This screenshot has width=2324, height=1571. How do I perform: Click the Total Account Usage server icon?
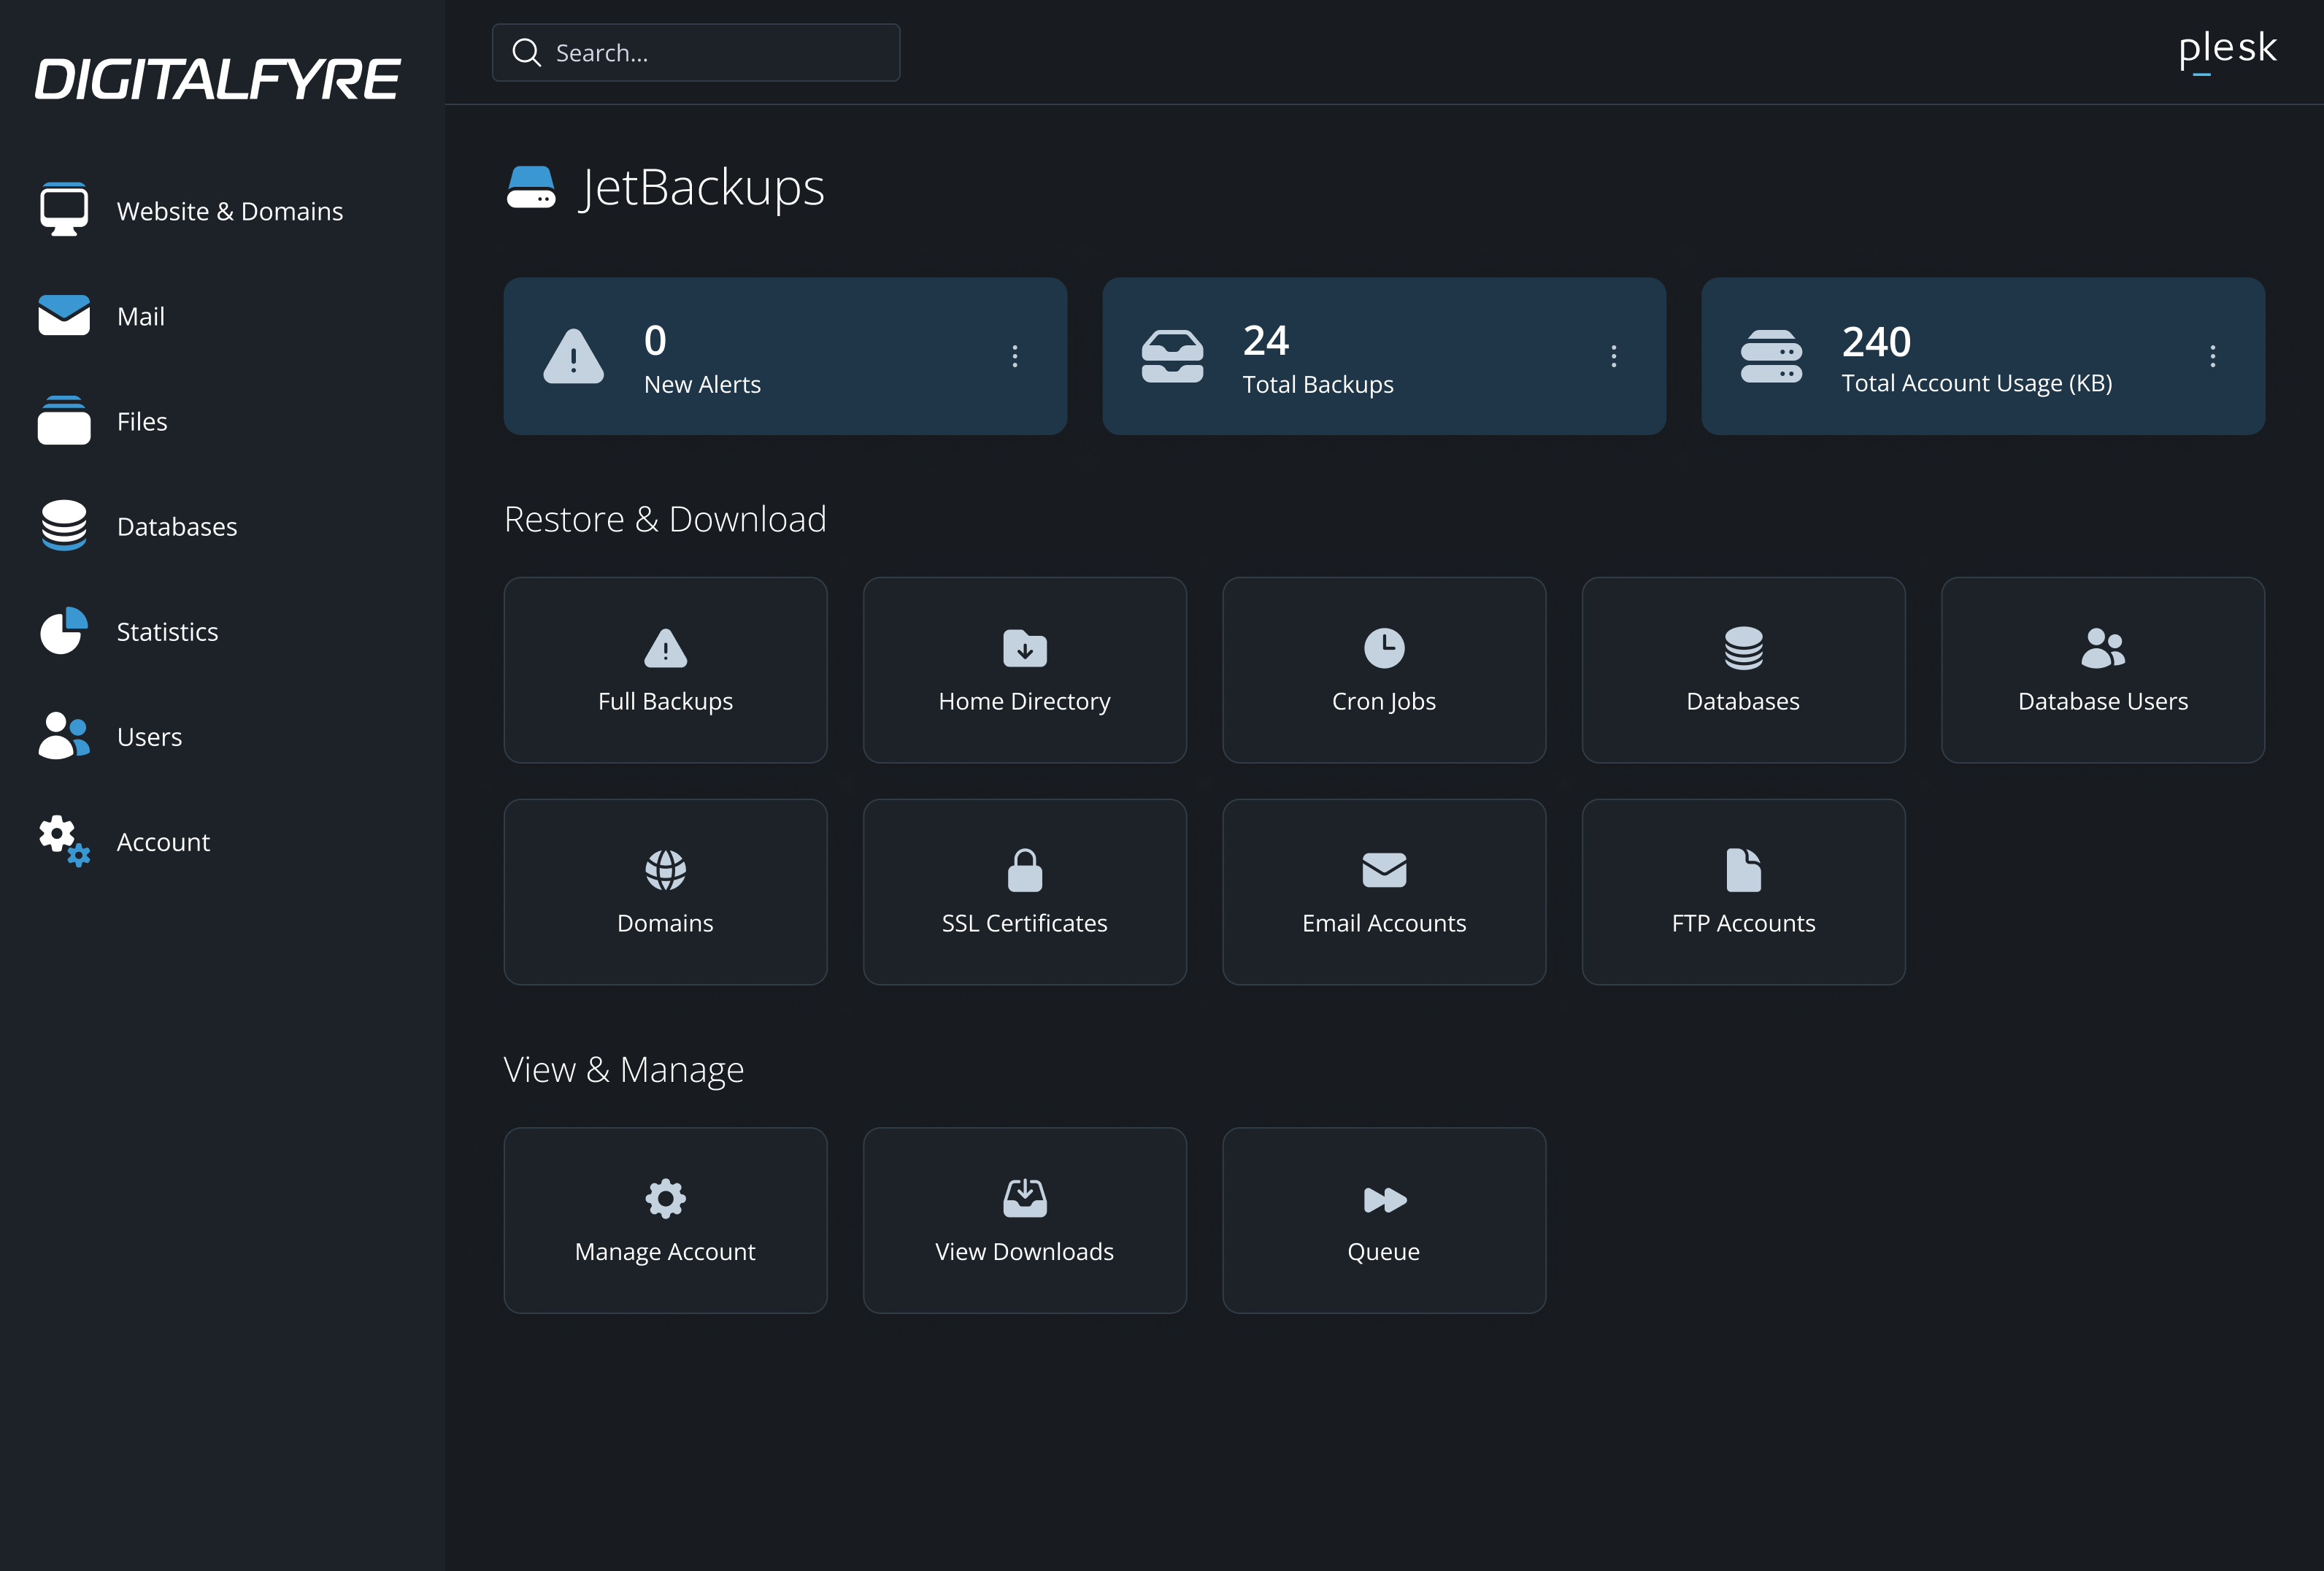[x=1771, y=356]
